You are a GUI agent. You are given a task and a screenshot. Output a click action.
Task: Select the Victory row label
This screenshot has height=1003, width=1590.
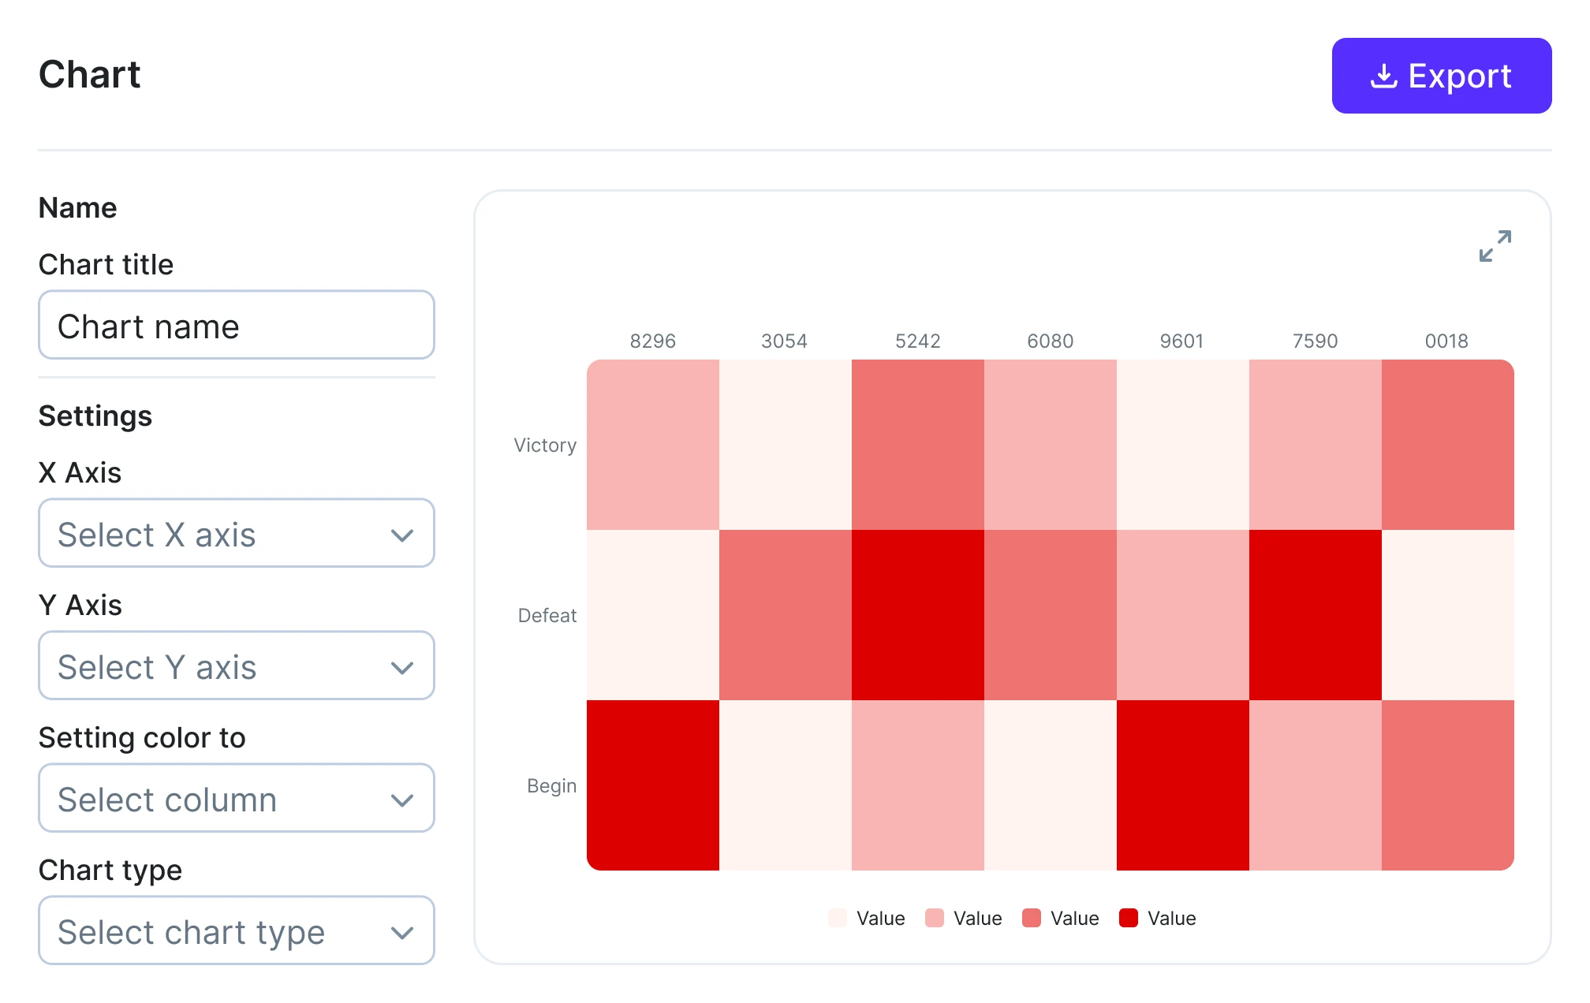(x=545, y=445)
